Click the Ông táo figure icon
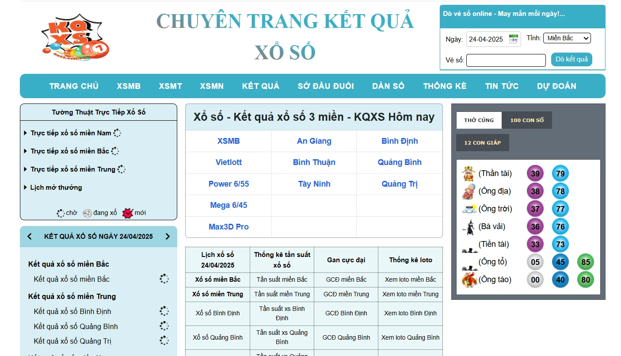 (469, 279)
